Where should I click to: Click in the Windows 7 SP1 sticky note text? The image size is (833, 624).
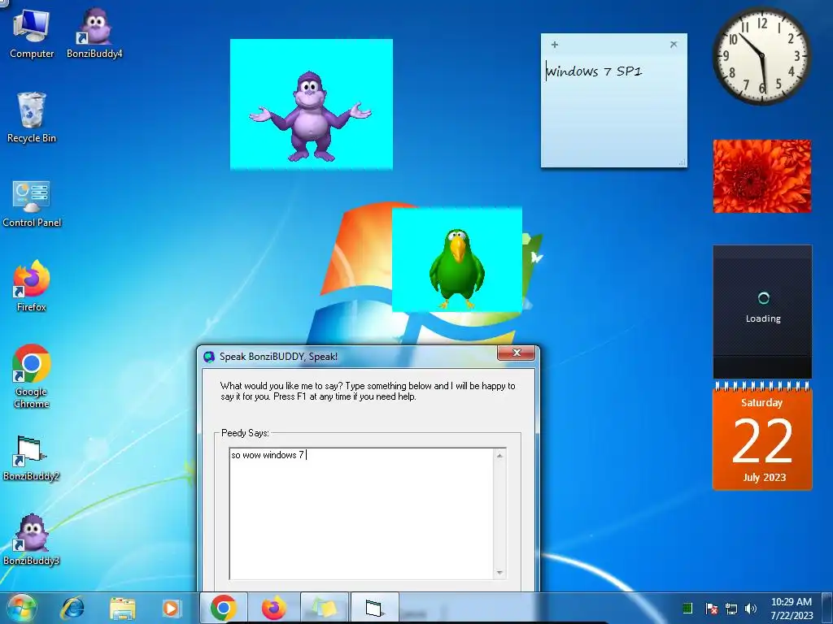[x=595, y=71]
